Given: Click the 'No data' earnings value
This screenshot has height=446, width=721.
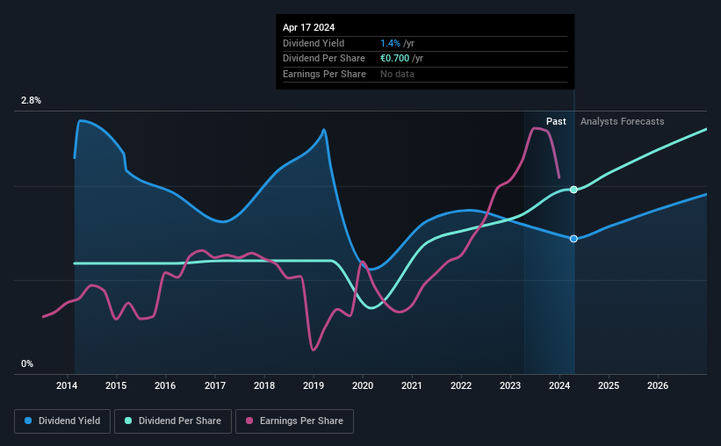Looking at the screenshot, I should coord(397,74).
